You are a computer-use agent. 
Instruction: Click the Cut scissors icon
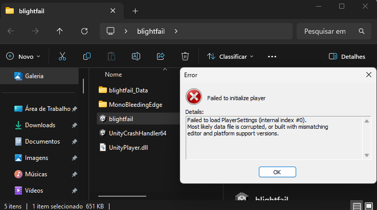point(62,56)
